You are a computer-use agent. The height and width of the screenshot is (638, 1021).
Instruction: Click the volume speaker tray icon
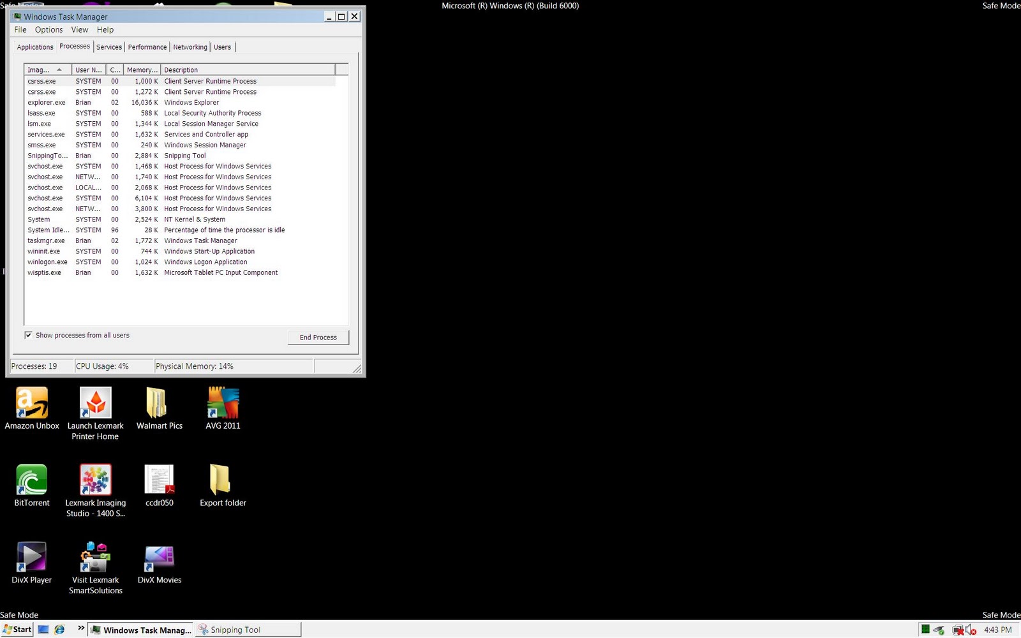pyautogui.click(x=971, y=630)
